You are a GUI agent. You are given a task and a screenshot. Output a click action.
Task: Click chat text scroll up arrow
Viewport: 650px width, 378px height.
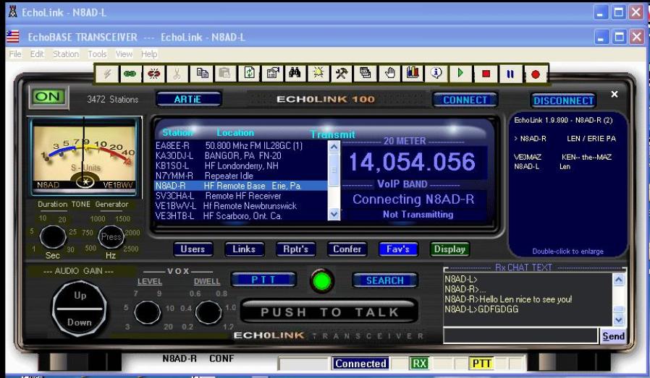(x=618, y=280)
